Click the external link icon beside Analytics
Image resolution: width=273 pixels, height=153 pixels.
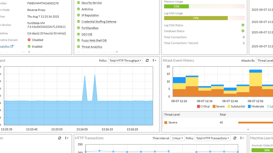coord(12,47)
